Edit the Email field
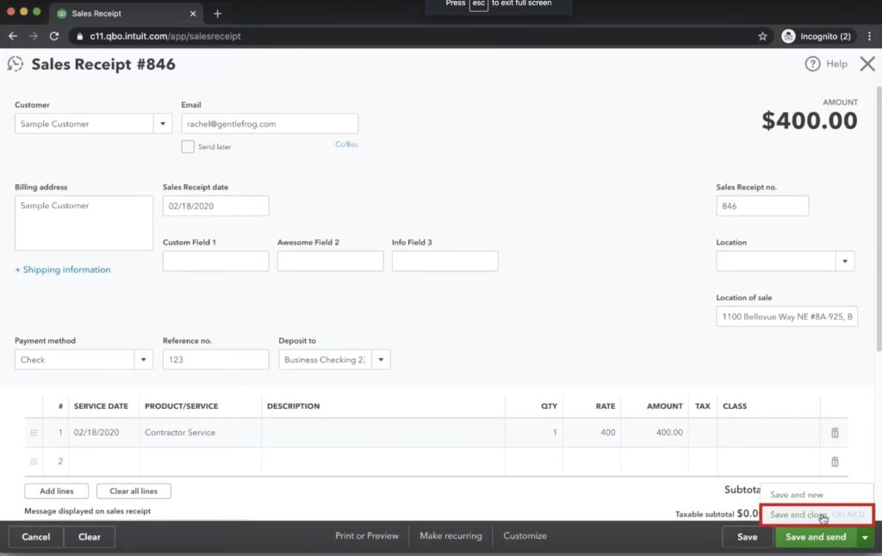The height and width of the screenshot is (556, 882). pyautogui.click(x=270, y=124)
